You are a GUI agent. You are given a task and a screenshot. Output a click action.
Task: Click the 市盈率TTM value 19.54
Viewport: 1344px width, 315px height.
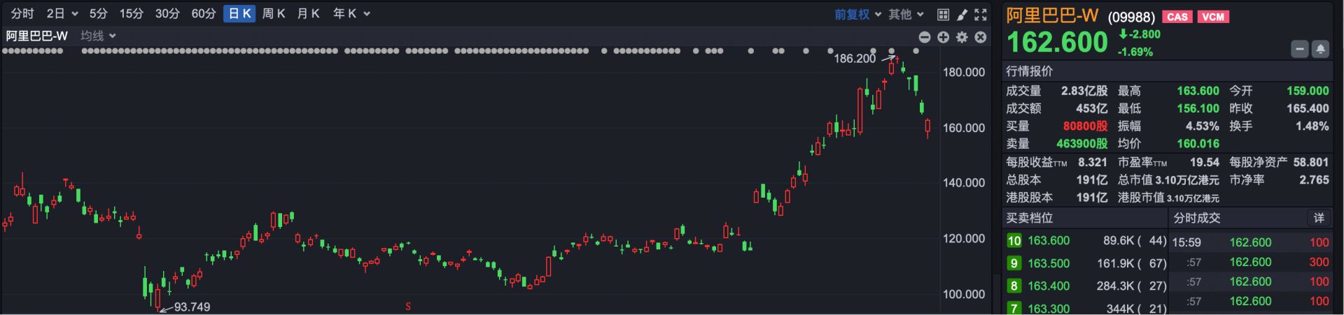pos(1205,162)
